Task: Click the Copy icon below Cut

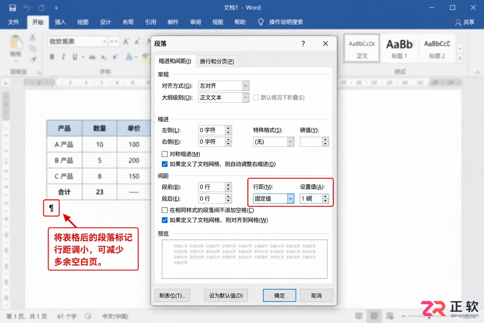Action: pyautogui.click(x=33, y=48)
